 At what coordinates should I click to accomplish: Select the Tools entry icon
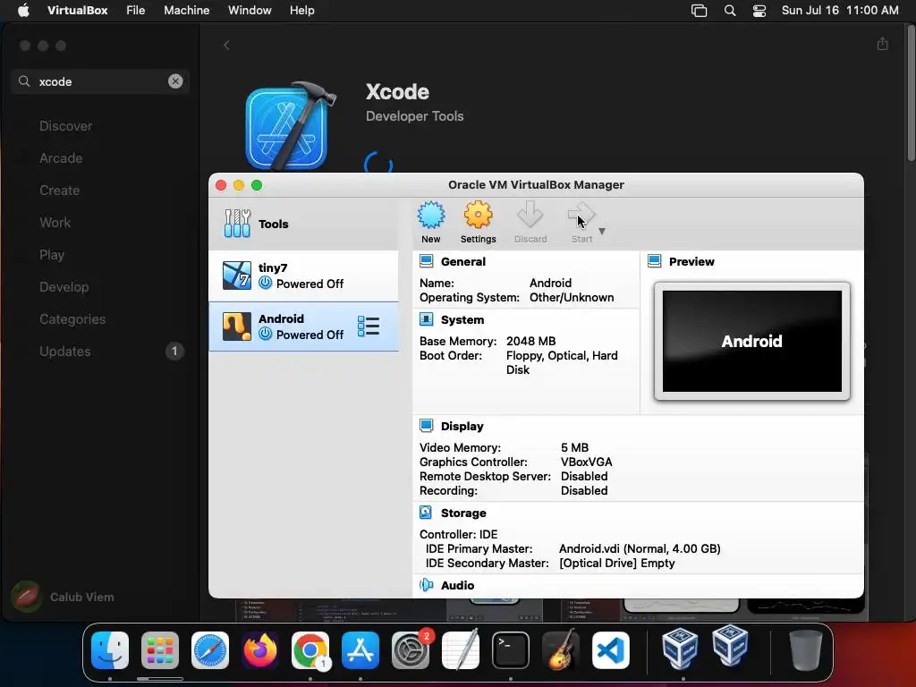coord(237,224)
